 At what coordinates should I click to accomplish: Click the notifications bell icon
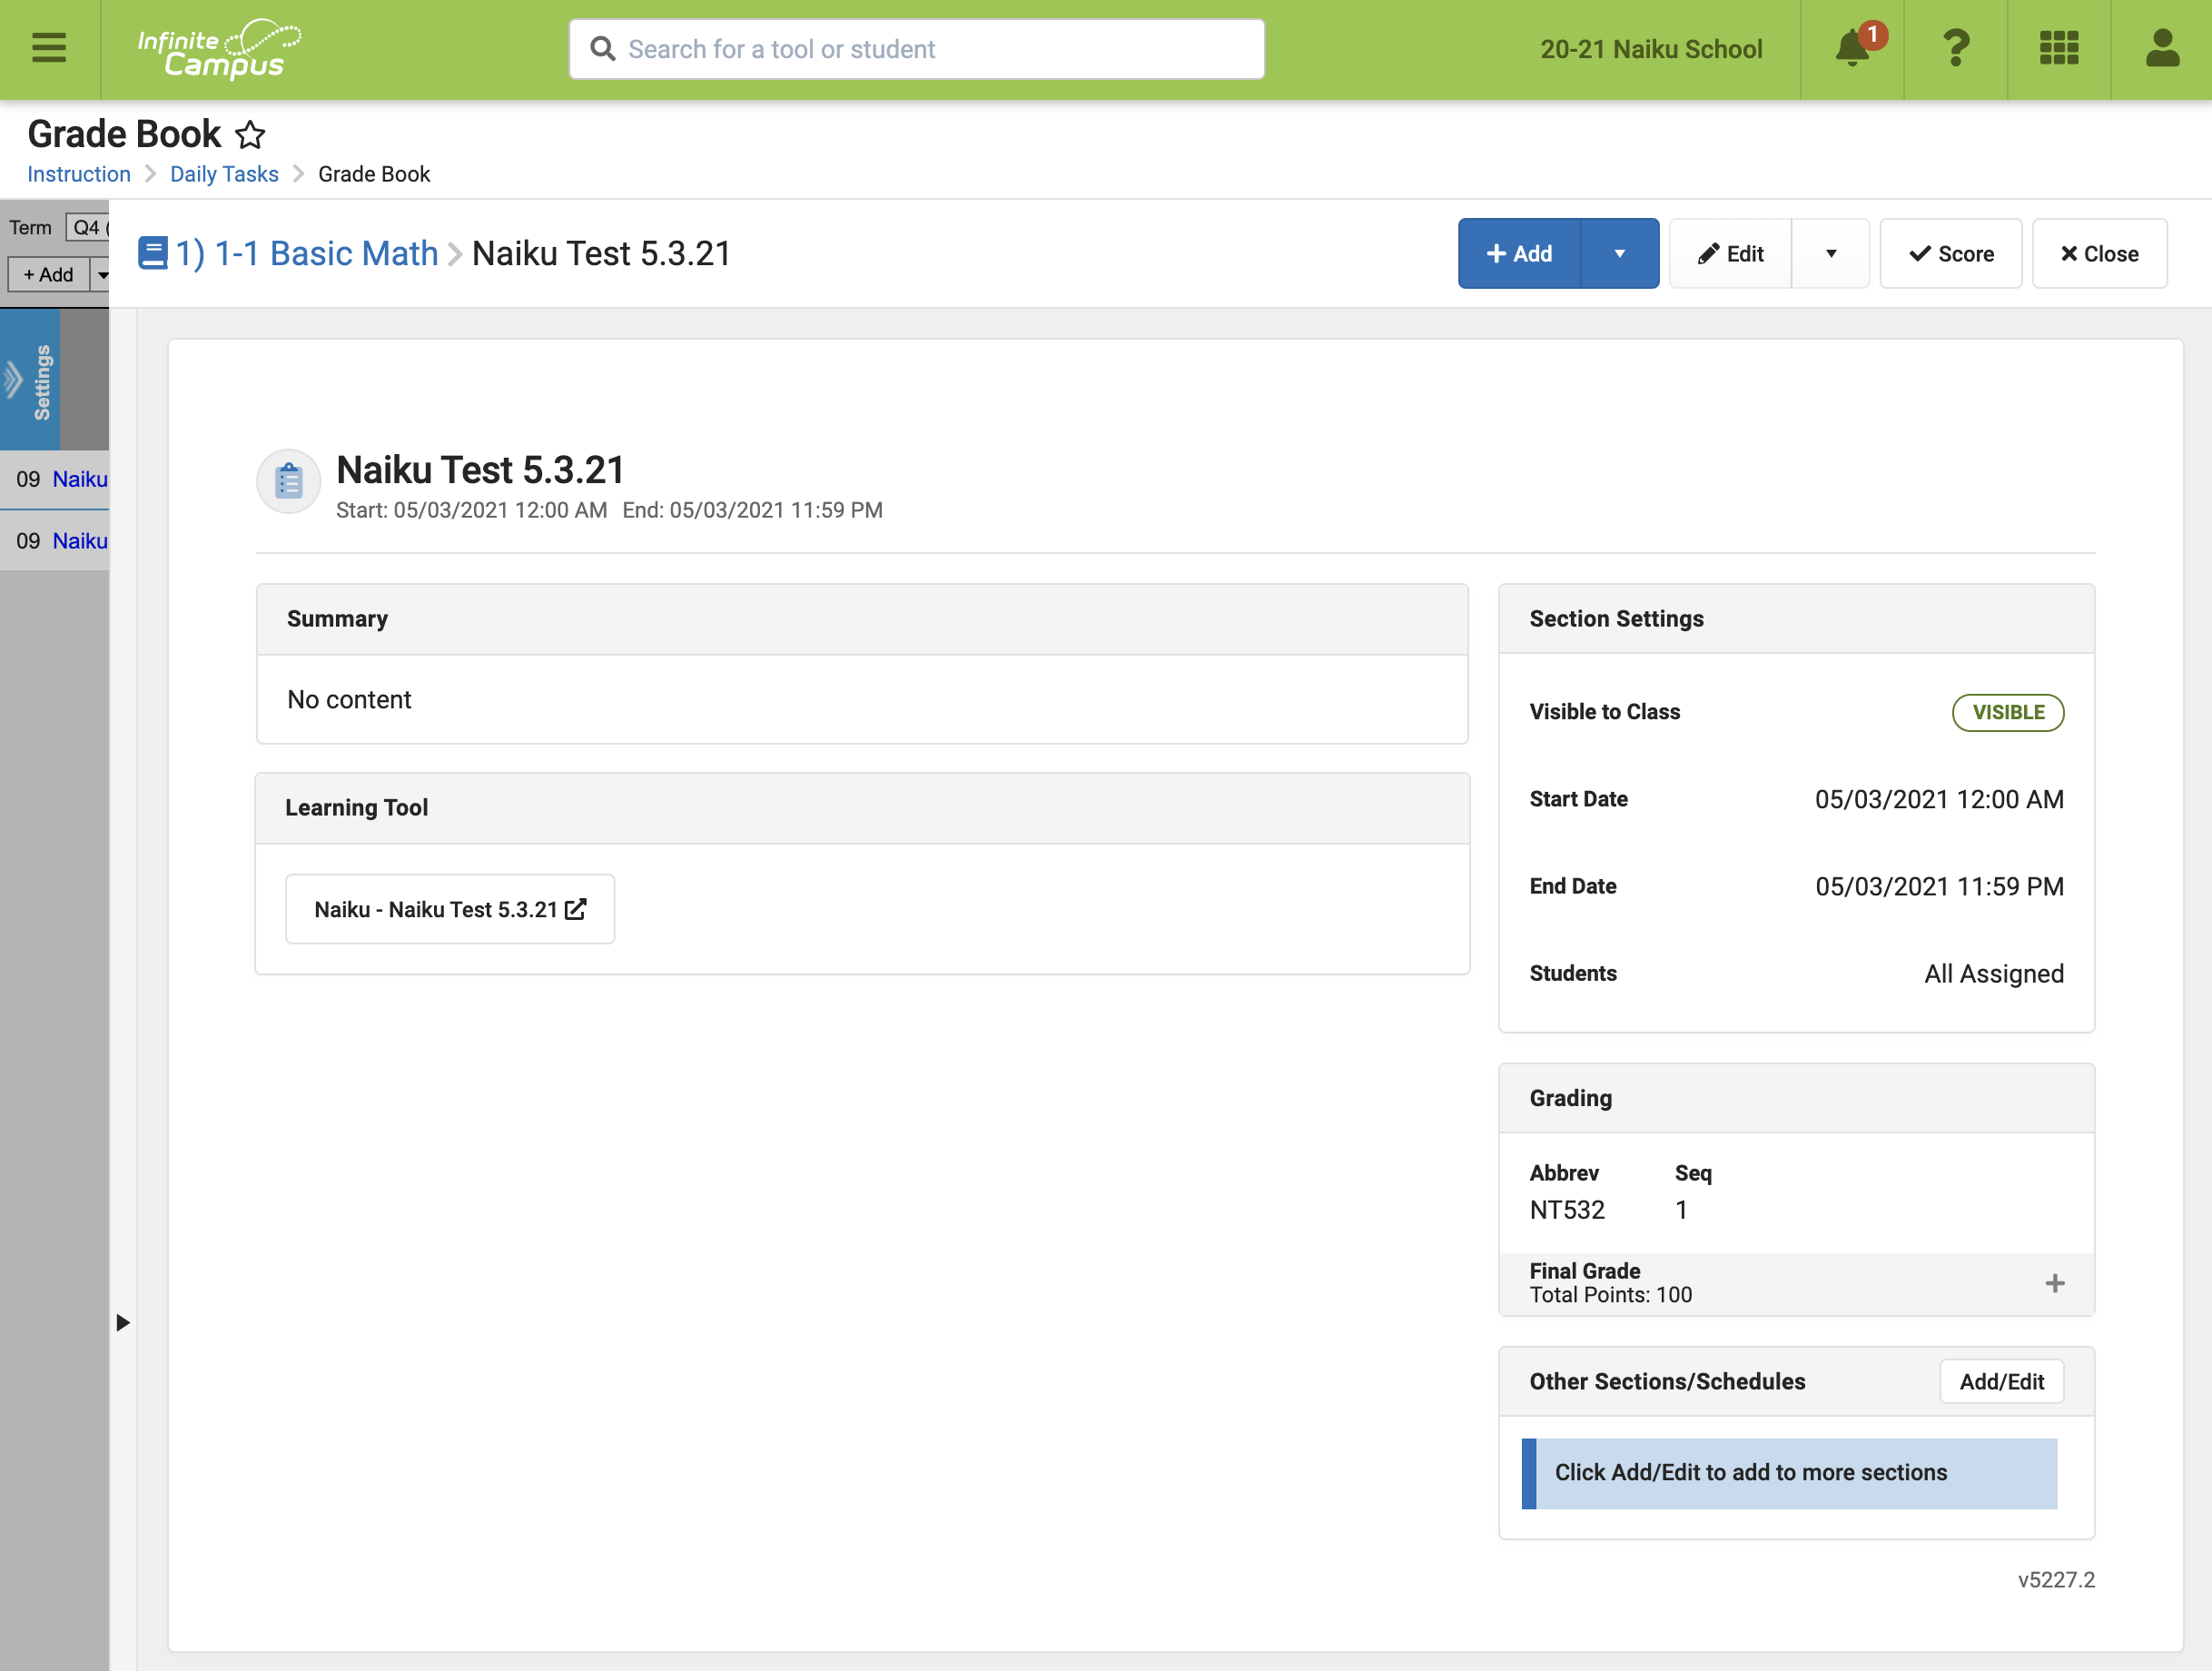1852,48
